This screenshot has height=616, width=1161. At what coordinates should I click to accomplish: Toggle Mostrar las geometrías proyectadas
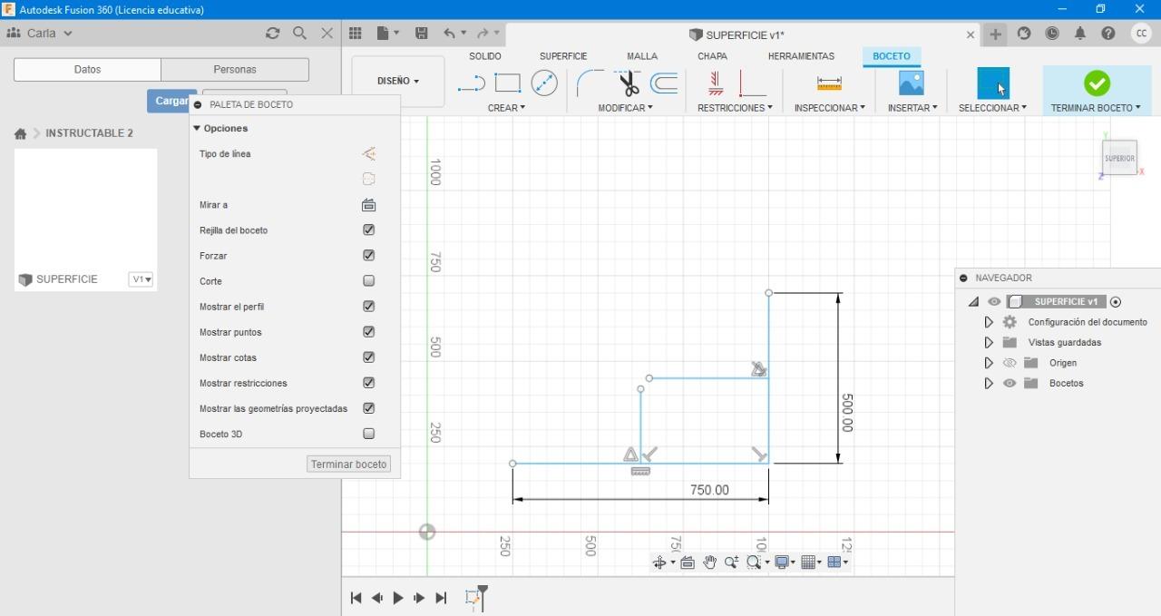(x=368, y=408)
